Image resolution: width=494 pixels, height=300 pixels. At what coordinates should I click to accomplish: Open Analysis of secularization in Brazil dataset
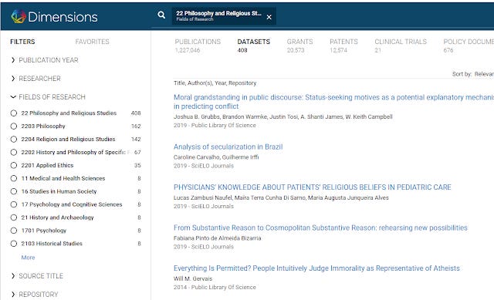(228, 147)
